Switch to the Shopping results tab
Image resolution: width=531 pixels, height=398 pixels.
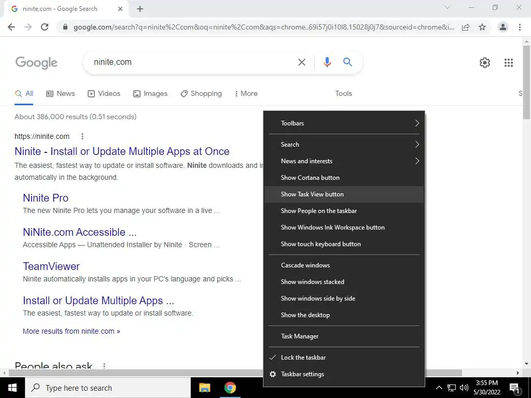(x=201, y=94)
